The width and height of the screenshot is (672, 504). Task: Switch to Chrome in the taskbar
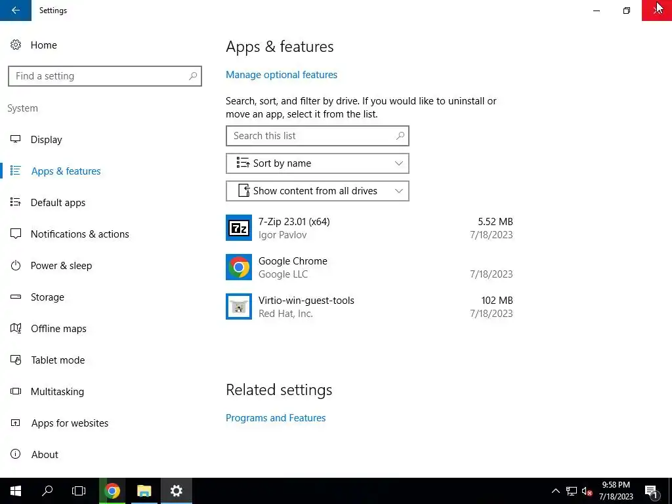coord(112,491)
